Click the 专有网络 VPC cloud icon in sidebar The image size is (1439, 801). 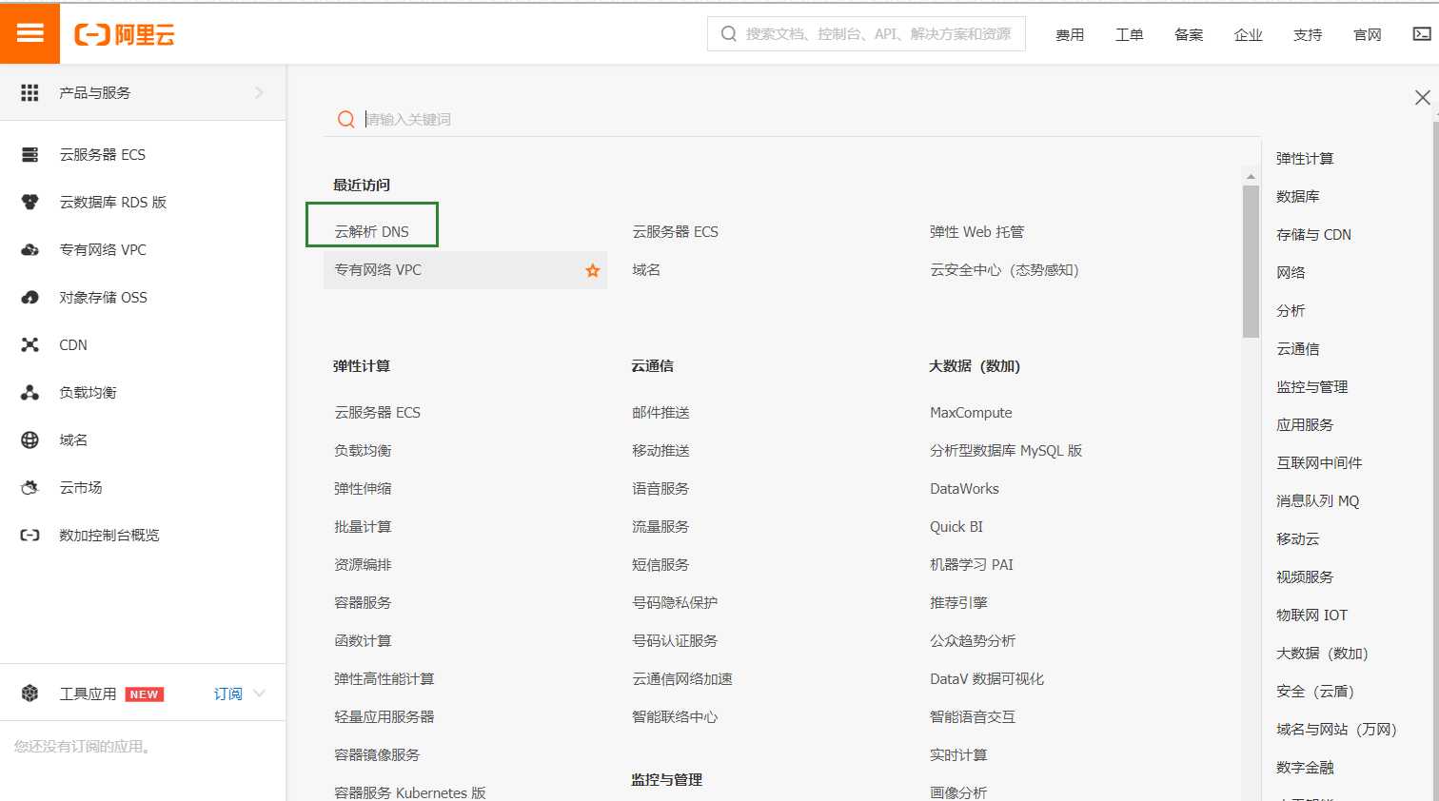click(30, 249)
